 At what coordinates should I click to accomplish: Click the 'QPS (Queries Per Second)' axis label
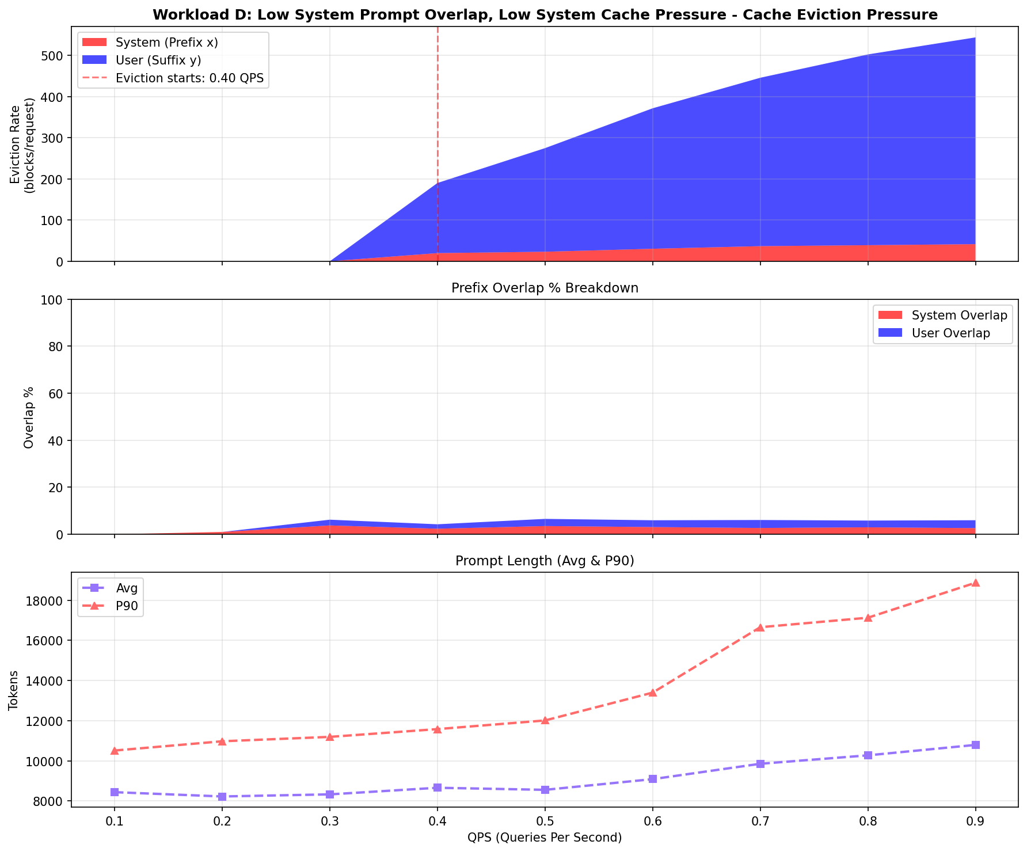tap(545, 838)
